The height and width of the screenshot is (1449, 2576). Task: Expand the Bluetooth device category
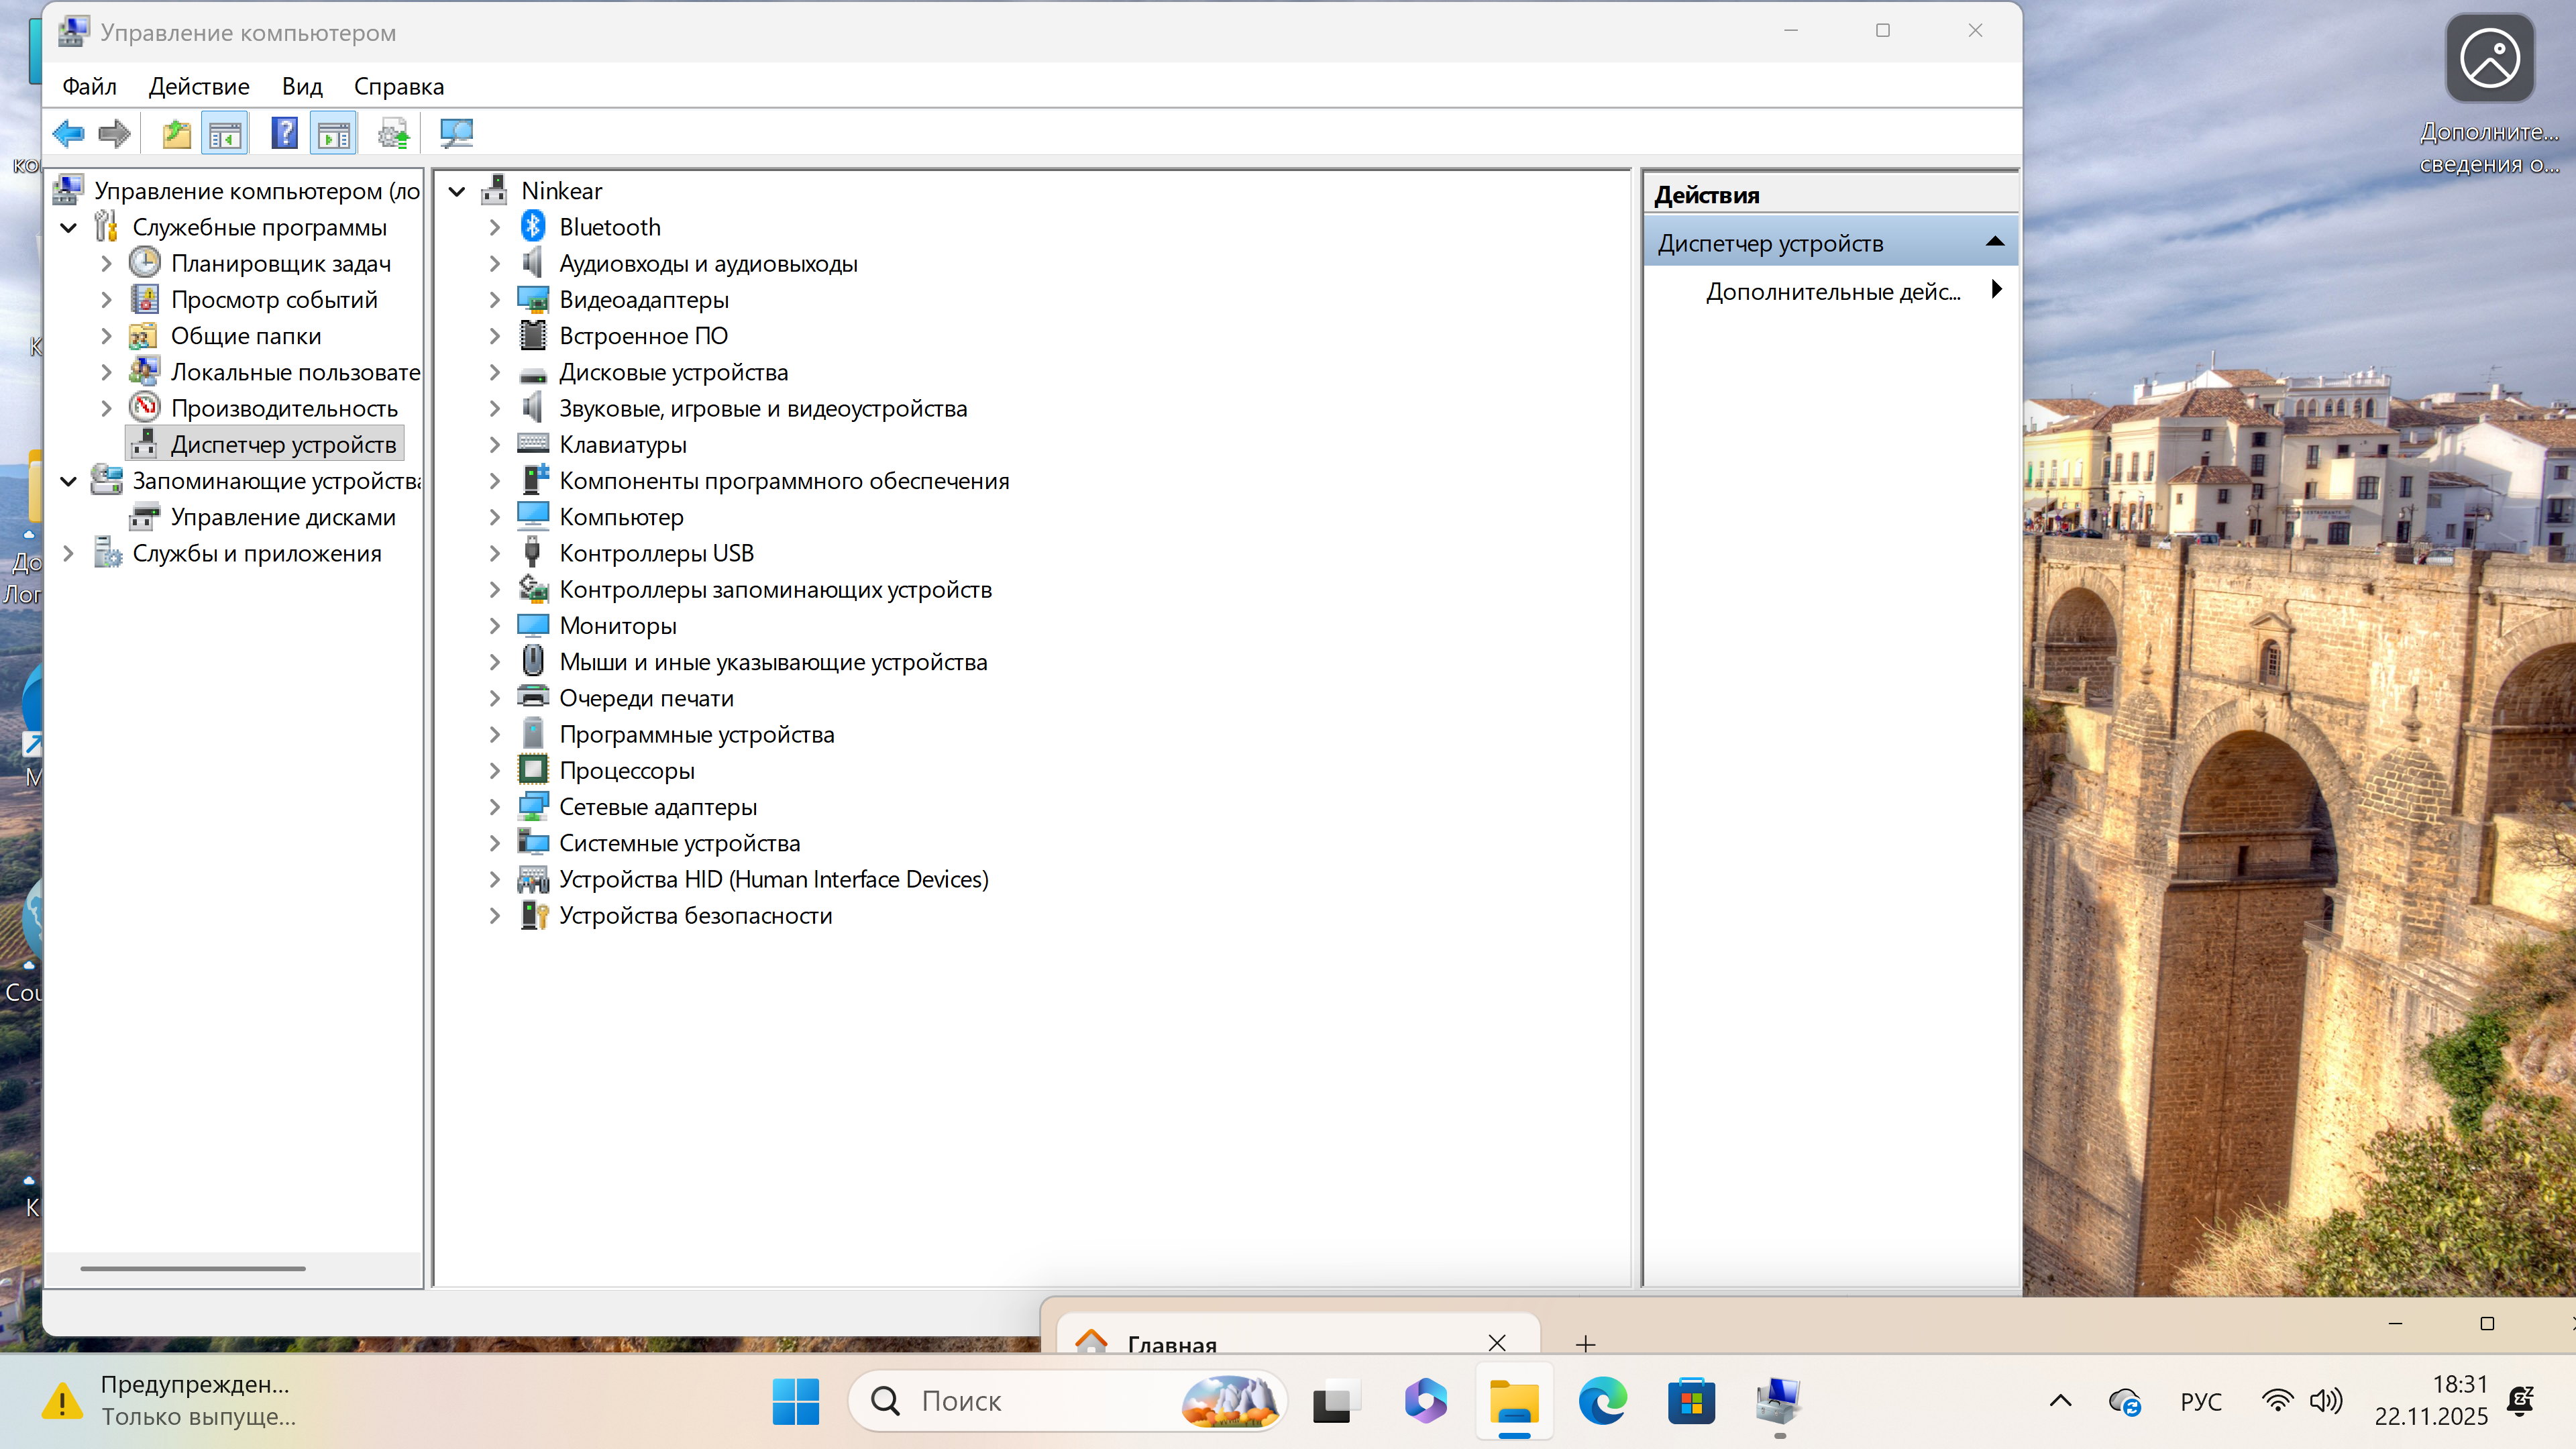(x=495, y=228)
